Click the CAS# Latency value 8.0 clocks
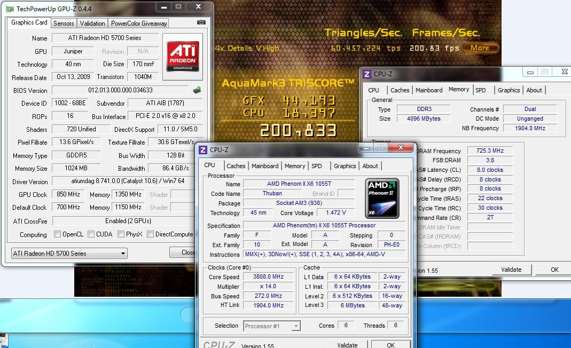This screenshot has width=571, height=348. pyautogui.click(x=490, y=170)
